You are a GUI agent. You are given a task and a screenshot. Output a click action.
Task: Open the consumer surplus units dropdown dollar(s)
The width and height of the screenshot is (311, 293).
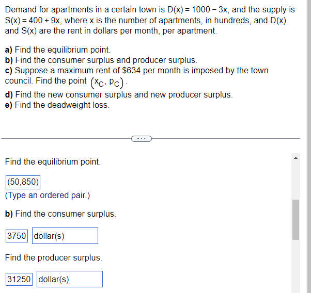click(65, 236)
